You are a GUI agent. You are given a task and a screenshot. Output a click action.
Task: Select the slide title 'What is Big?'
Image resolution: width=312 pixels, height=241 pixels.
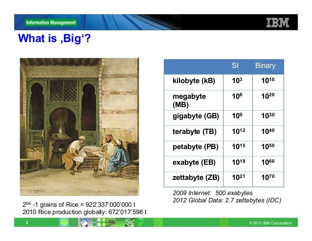pyautogui.click(x=54, y=38)
